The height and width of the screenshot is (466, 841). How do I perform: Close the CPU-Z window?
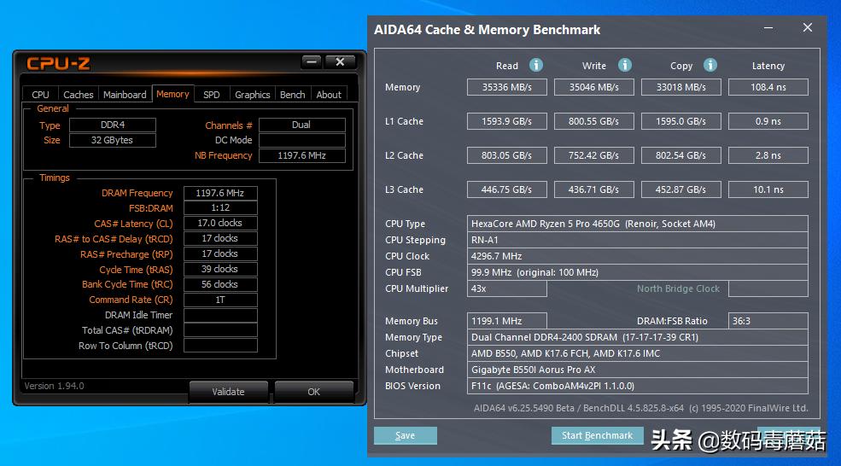pos(340,62)
